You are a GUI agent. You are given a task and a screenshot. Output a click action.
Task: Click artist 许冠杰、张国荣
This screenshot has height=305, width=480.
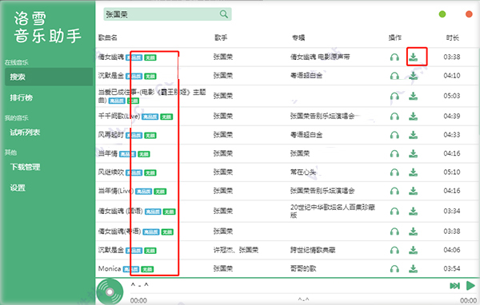[236, 250]
